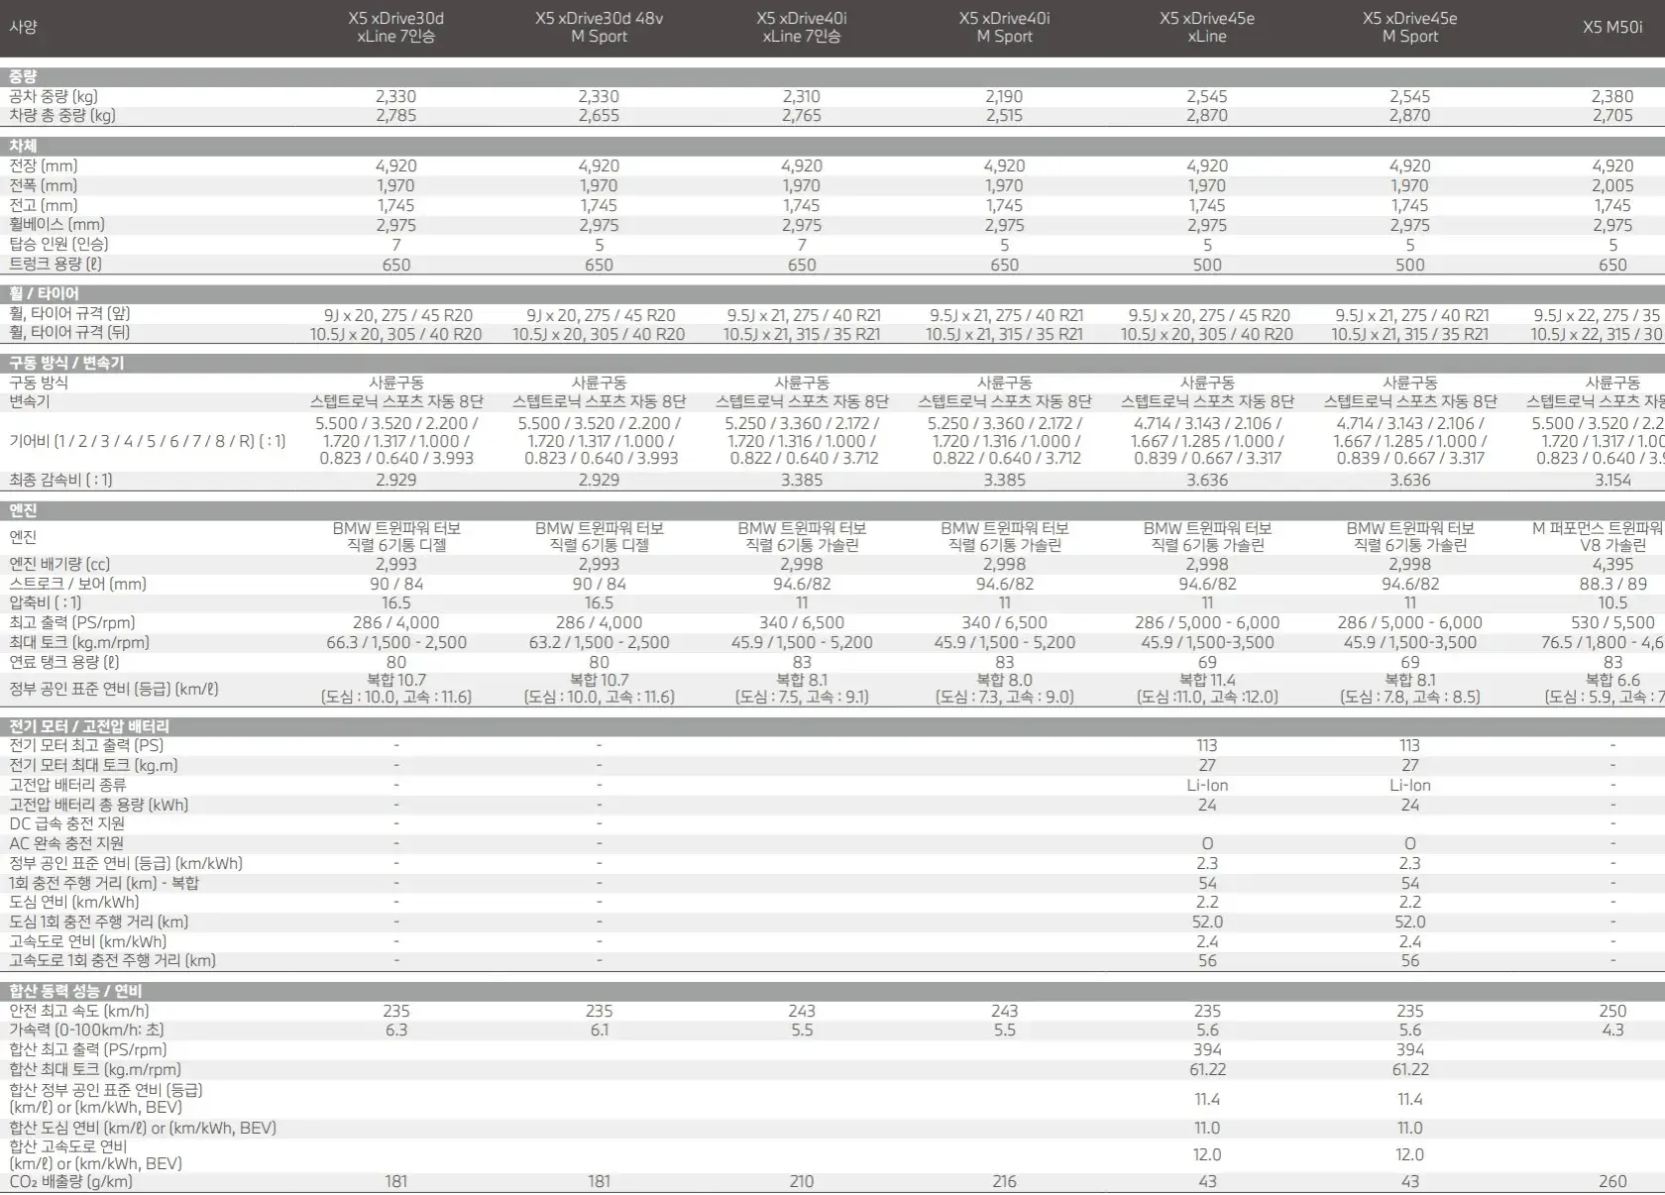Click the 2,005 width value for X5 M50i

point(1612,185)
